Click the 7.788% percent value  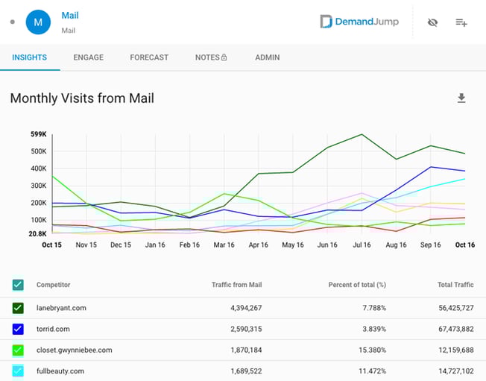point(374,308)
